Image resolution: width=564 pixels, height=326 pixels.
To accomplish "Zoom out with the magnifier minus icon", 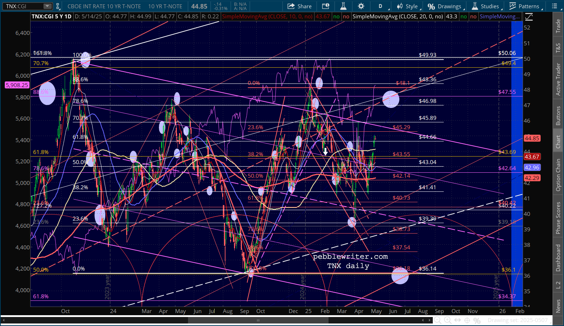I will [x=438, y=320].
